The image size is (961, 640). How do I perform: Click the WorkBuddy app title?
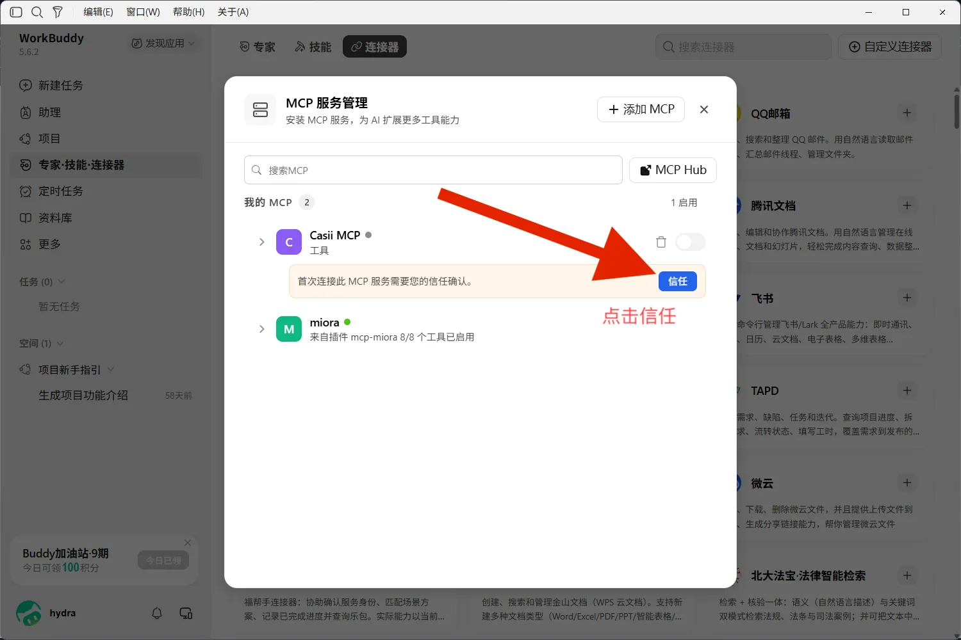[x=51, y=38]
